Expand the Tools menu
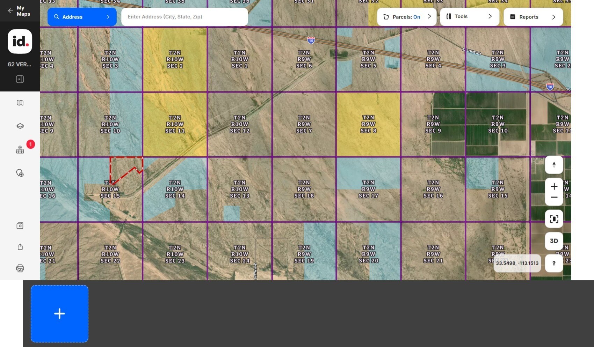The height and width of the screenshot is (347, 594). pyautogui.click(x=469, y=16)
